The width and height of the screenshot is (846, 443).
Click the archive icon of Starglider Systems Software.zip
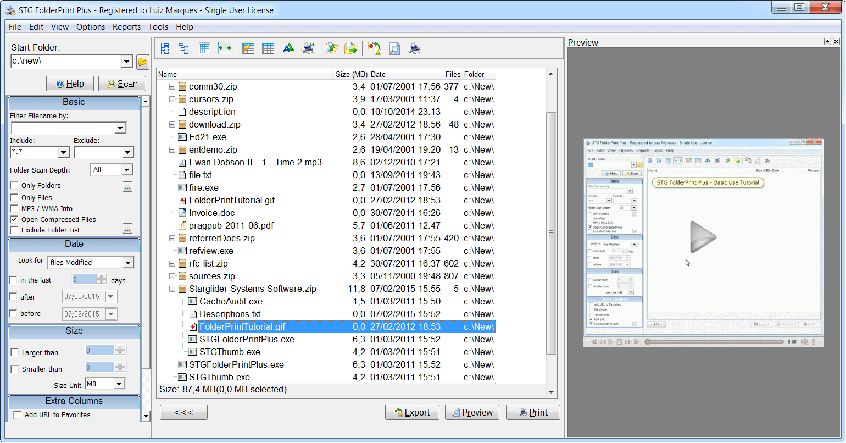pos(183,289)
